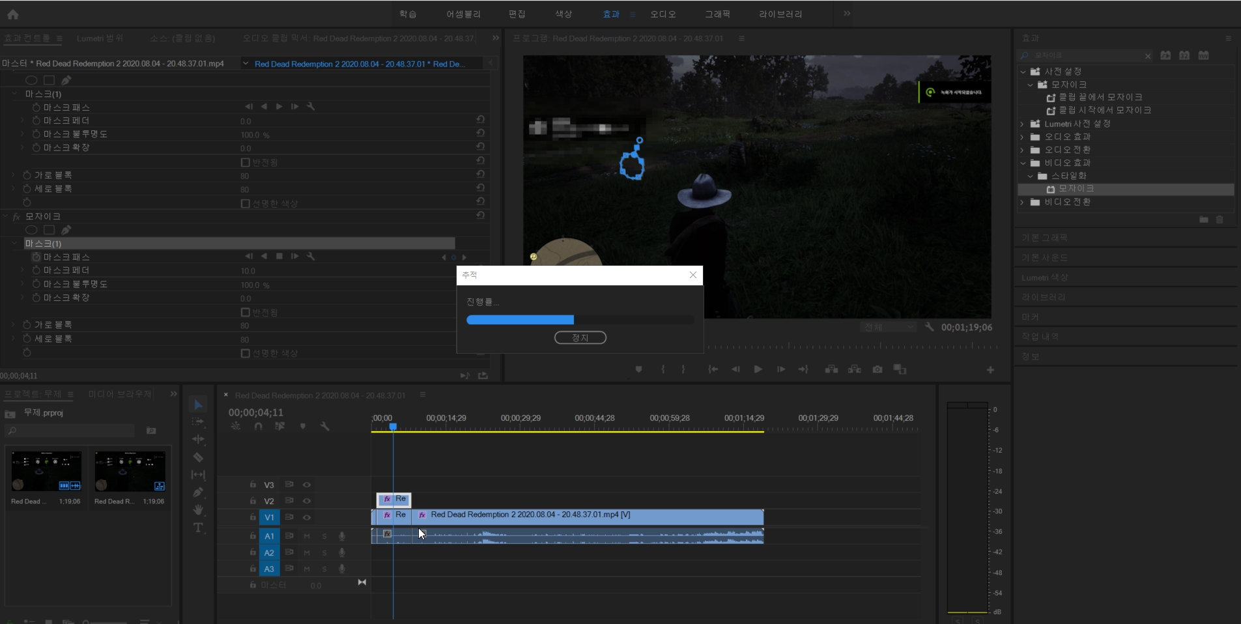Switch to 오디오 workspace
This screenshot has width=1241, height=624.
coord(663,14)
